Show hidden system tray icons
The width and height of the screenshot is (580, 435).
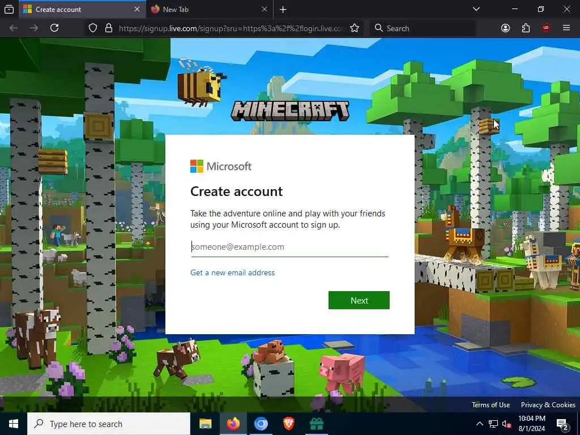click(x=479, y=424)
